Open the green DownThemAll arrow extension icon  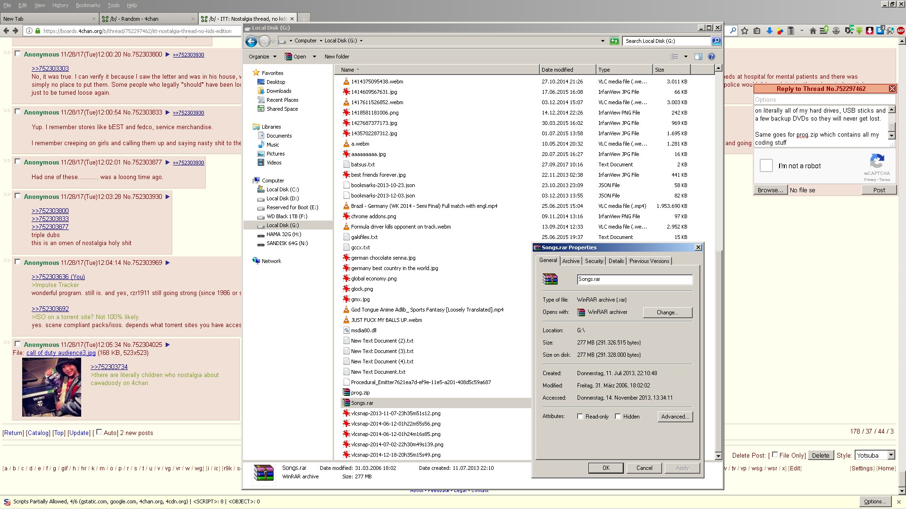[859, 31]
